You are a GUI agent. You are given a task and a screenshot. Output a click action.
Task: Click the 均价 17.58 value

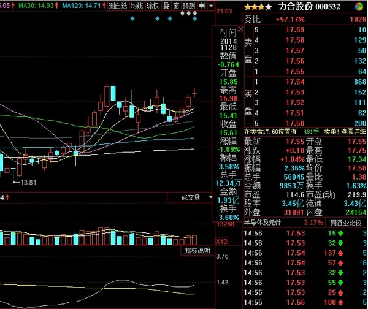[x=357, y=168]
